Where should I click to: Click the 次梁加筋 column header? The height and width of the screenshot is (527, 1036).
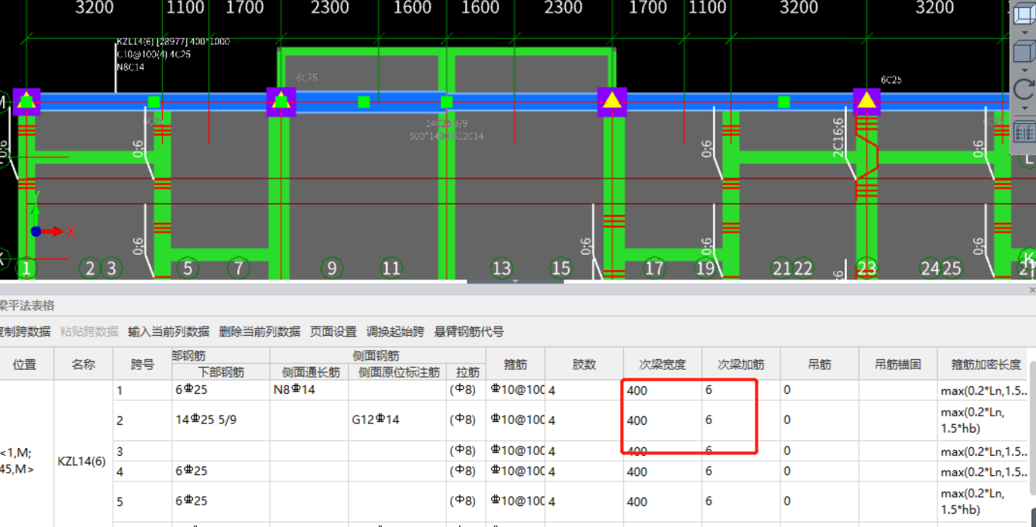pyautogui.click(x=741, y=364)
